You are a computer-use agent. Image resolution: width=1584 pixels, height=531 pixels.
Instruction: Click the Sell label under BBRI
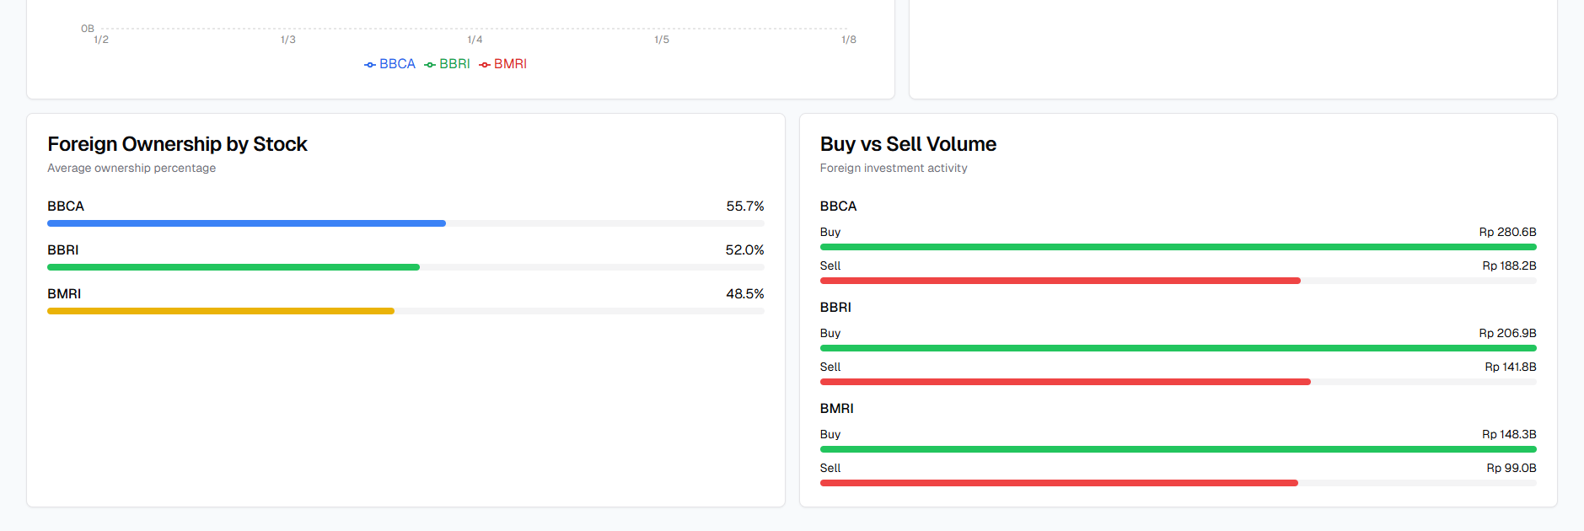tap(830, 367)
